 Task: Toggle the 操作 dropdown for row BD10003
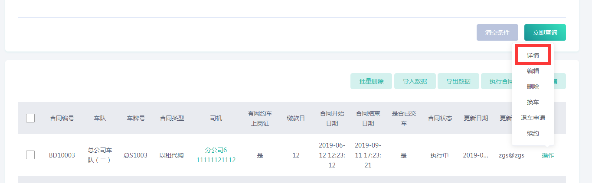(548, 155)
